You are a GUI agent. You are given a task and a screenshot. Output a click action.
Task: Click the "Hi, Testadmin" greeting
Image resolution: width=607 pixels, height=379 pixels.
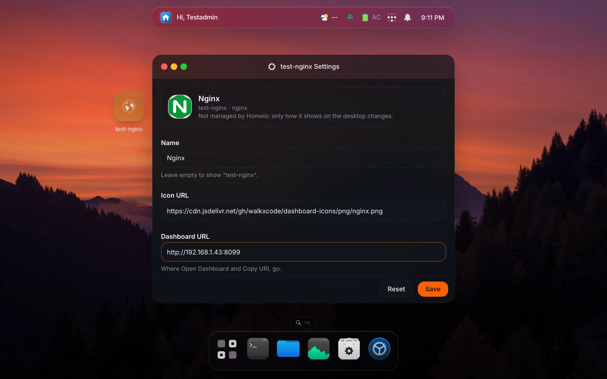tap(197, 17)
